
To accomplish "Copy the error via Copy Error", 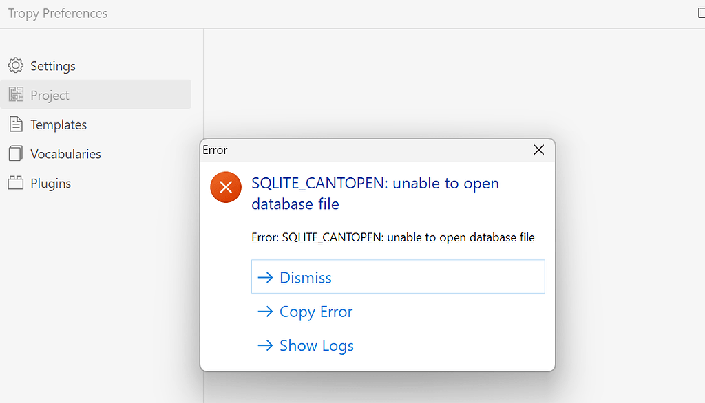I will 316,312.
